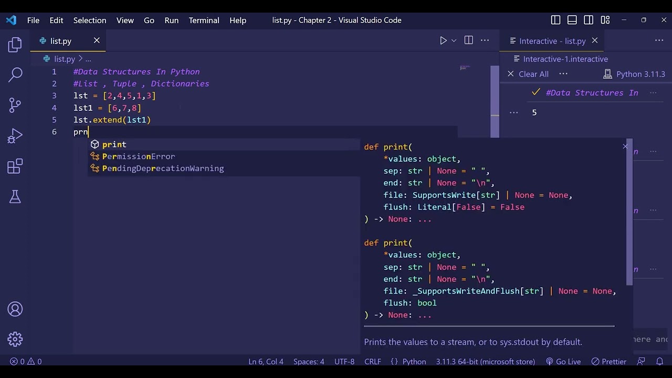The width and height of the screenshot is (672, 378).
Task: Close the list.py editor tab
Action: 97,40
